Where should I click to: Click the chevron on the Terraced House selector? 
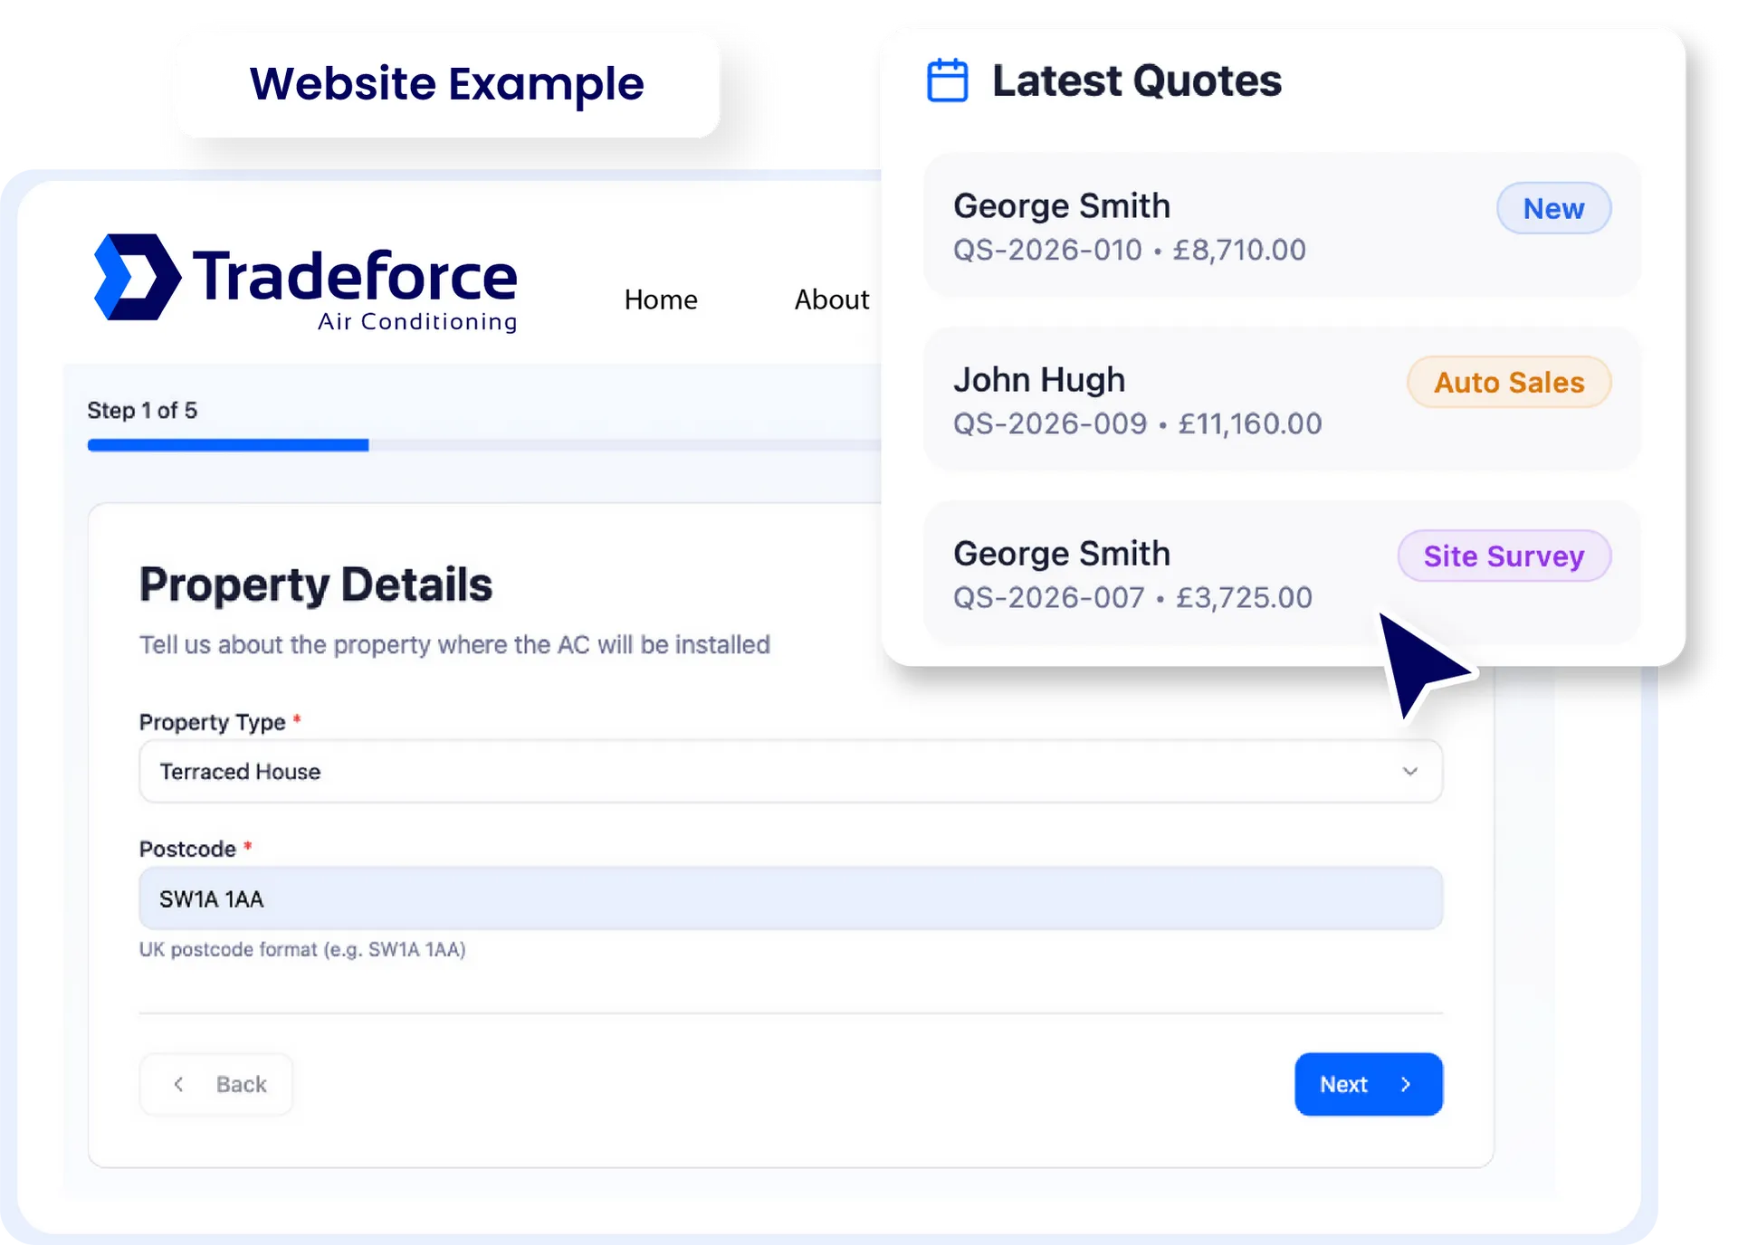tap(1410, 771)
